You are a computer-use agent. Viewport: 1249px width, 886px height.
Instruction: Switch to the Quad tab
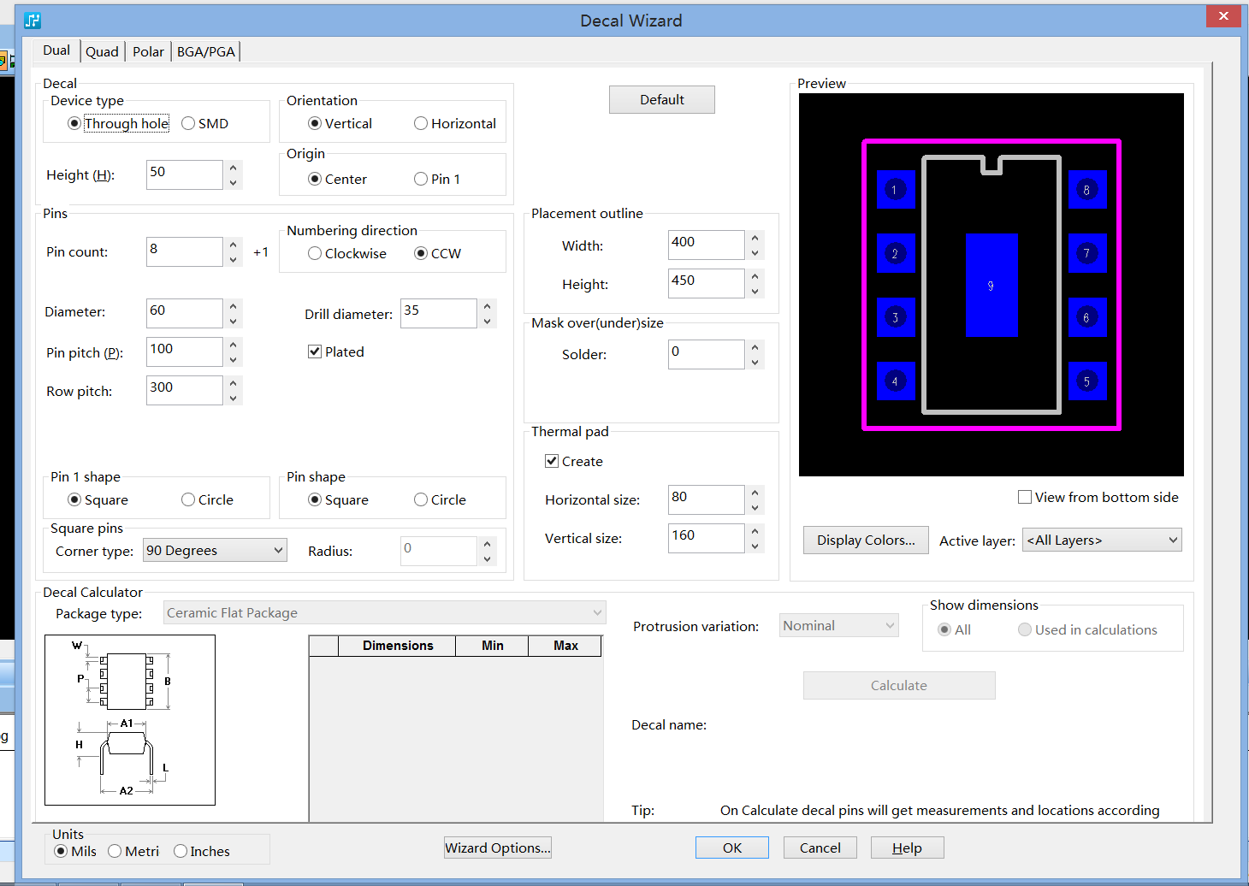point(102,51)
